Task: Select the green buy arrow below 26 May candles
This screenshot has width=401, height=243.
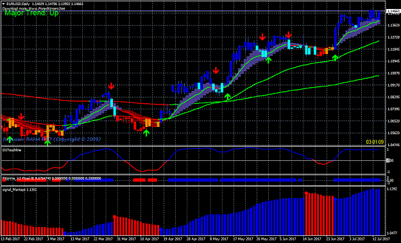Action: click(x=268, y=60)
